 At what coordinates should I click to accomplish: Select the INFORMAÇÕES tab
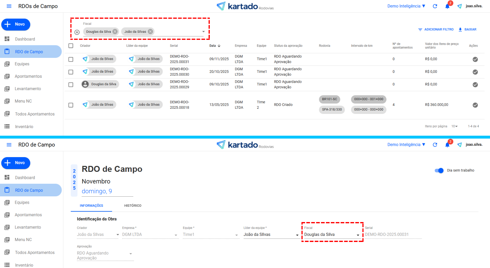(x=91, y=206)
